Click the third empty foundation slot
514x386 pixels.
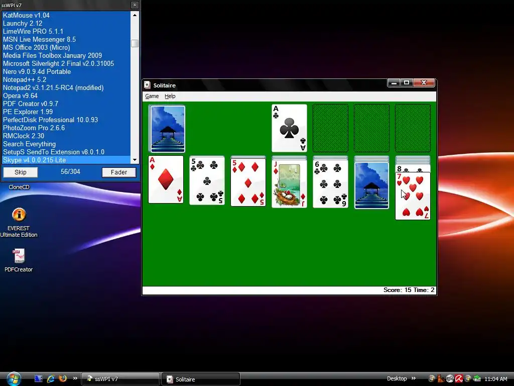pos(371,128)
